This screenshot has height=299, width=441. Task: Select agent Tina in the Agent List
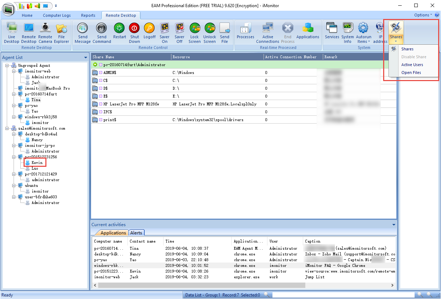coord(36,100)
